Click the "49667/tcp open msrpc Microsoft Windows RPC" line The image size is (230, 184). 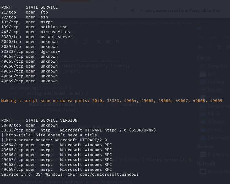click(57, 160)
